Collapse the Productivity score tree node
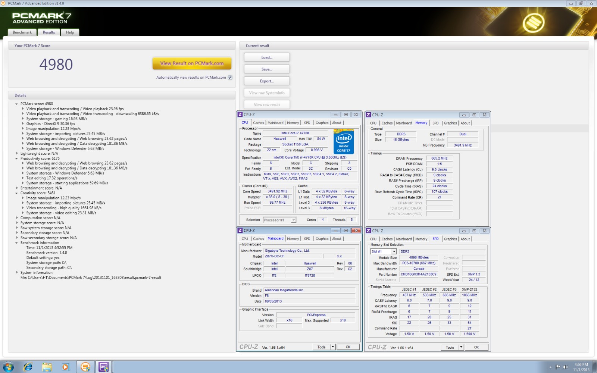 click(16, 159)
